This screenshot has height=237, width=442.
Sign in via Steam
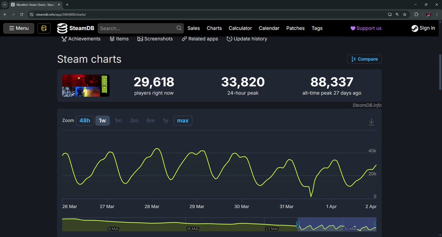coord(423,28)
